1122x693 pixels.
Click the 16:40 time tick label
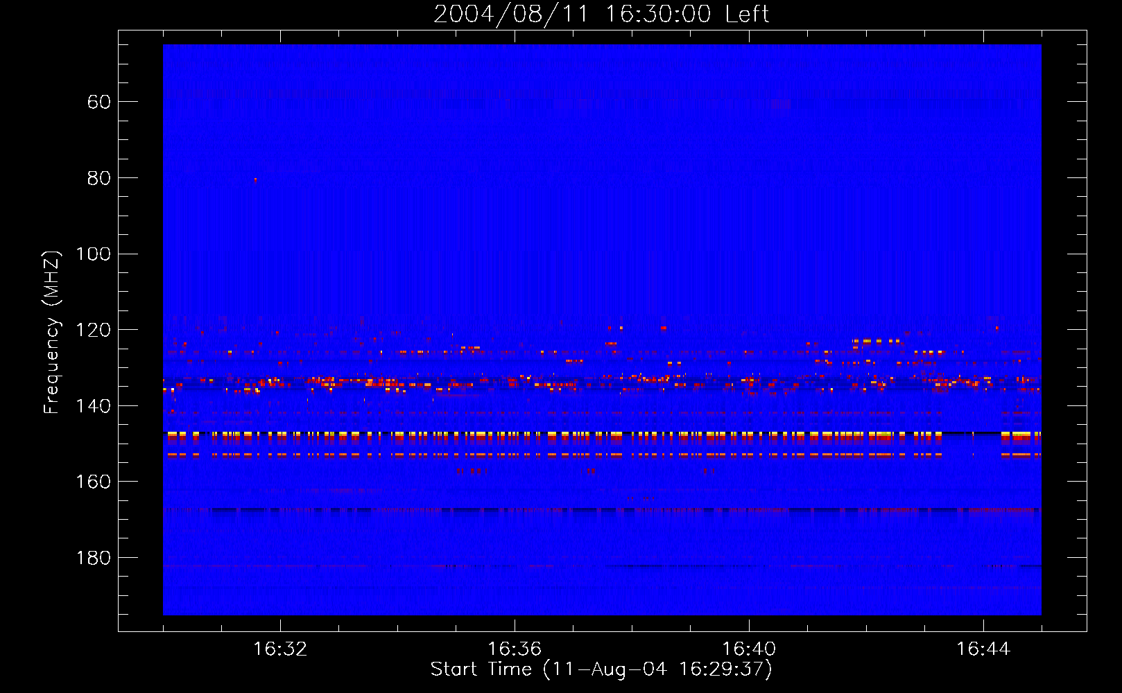coord(749,649)
